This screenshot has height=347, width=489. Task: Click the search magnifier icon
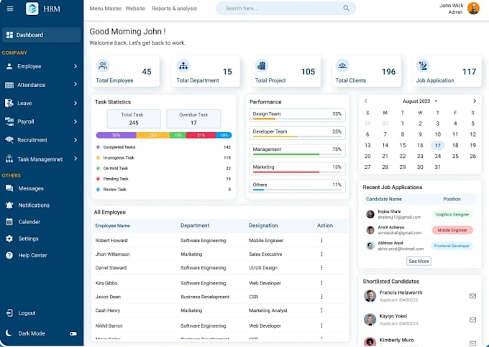pos(346,8)
